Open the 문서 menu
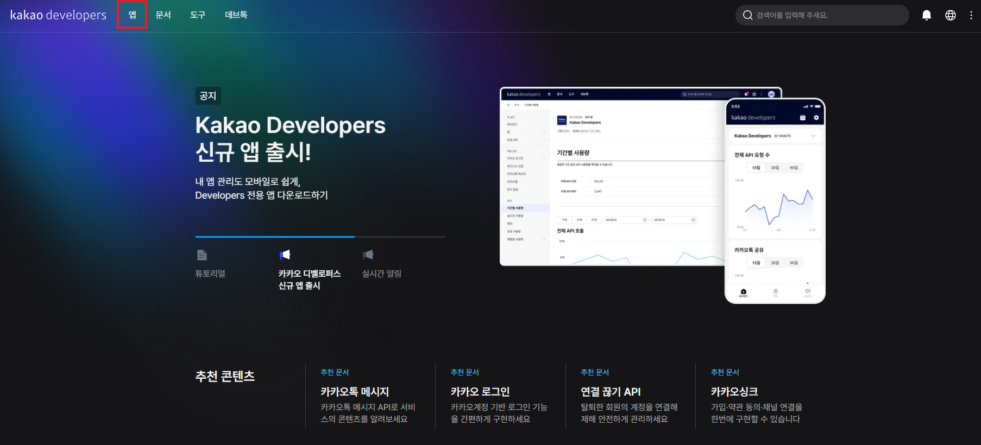The image size is (981, 445). pos(163,15)
